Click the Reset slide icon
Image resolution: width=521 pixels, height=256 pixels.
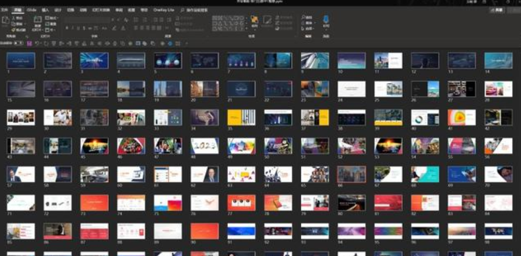coord(47,24)
